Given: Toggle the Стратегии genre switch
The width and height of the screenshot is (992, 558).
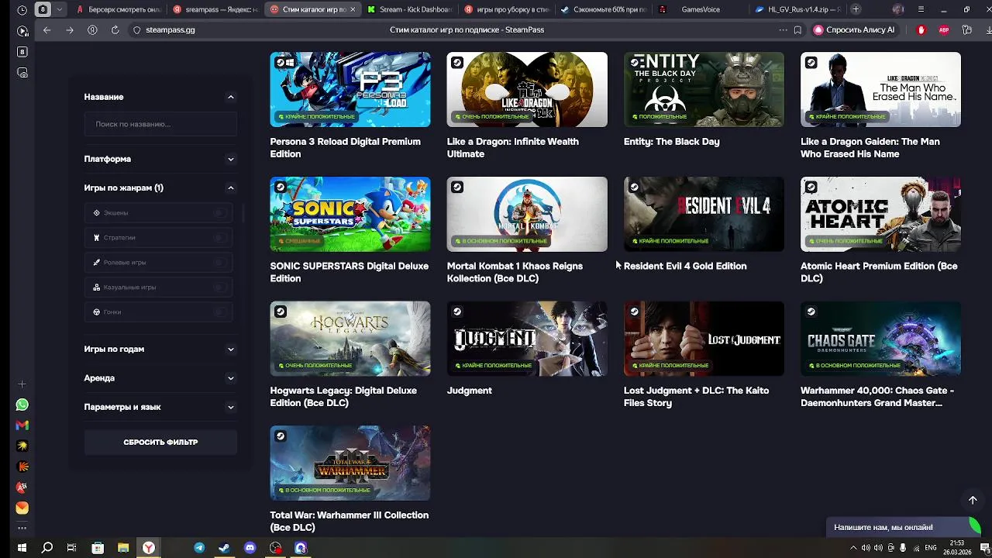Looking at the screenshot, I should [222, 237].
